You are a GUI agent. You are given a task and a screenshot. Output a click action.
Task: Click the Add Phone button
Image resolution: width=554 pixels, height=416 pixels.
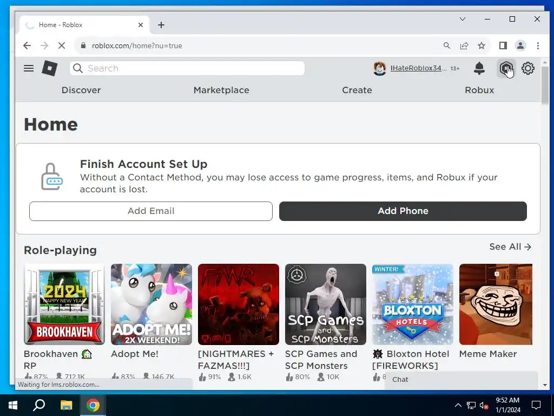click(403, 211)
